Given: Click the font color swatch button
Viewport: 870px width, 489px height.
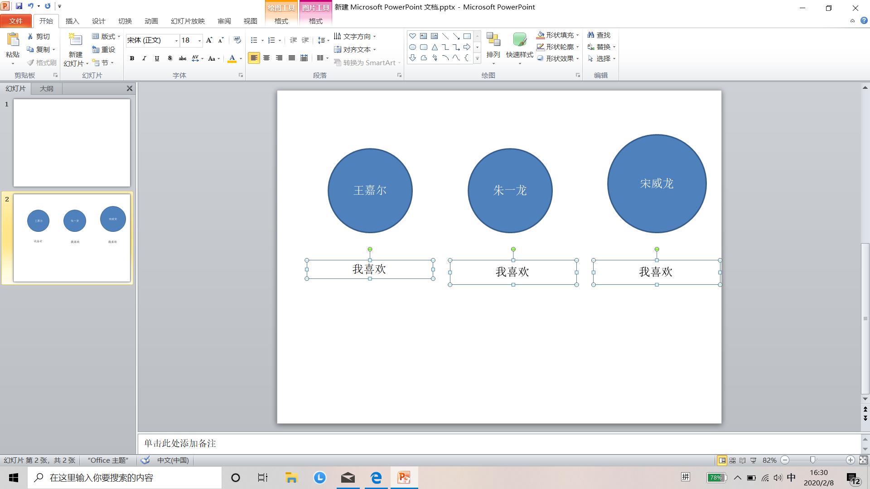Looking at the screenshot, I should point(232,58).
